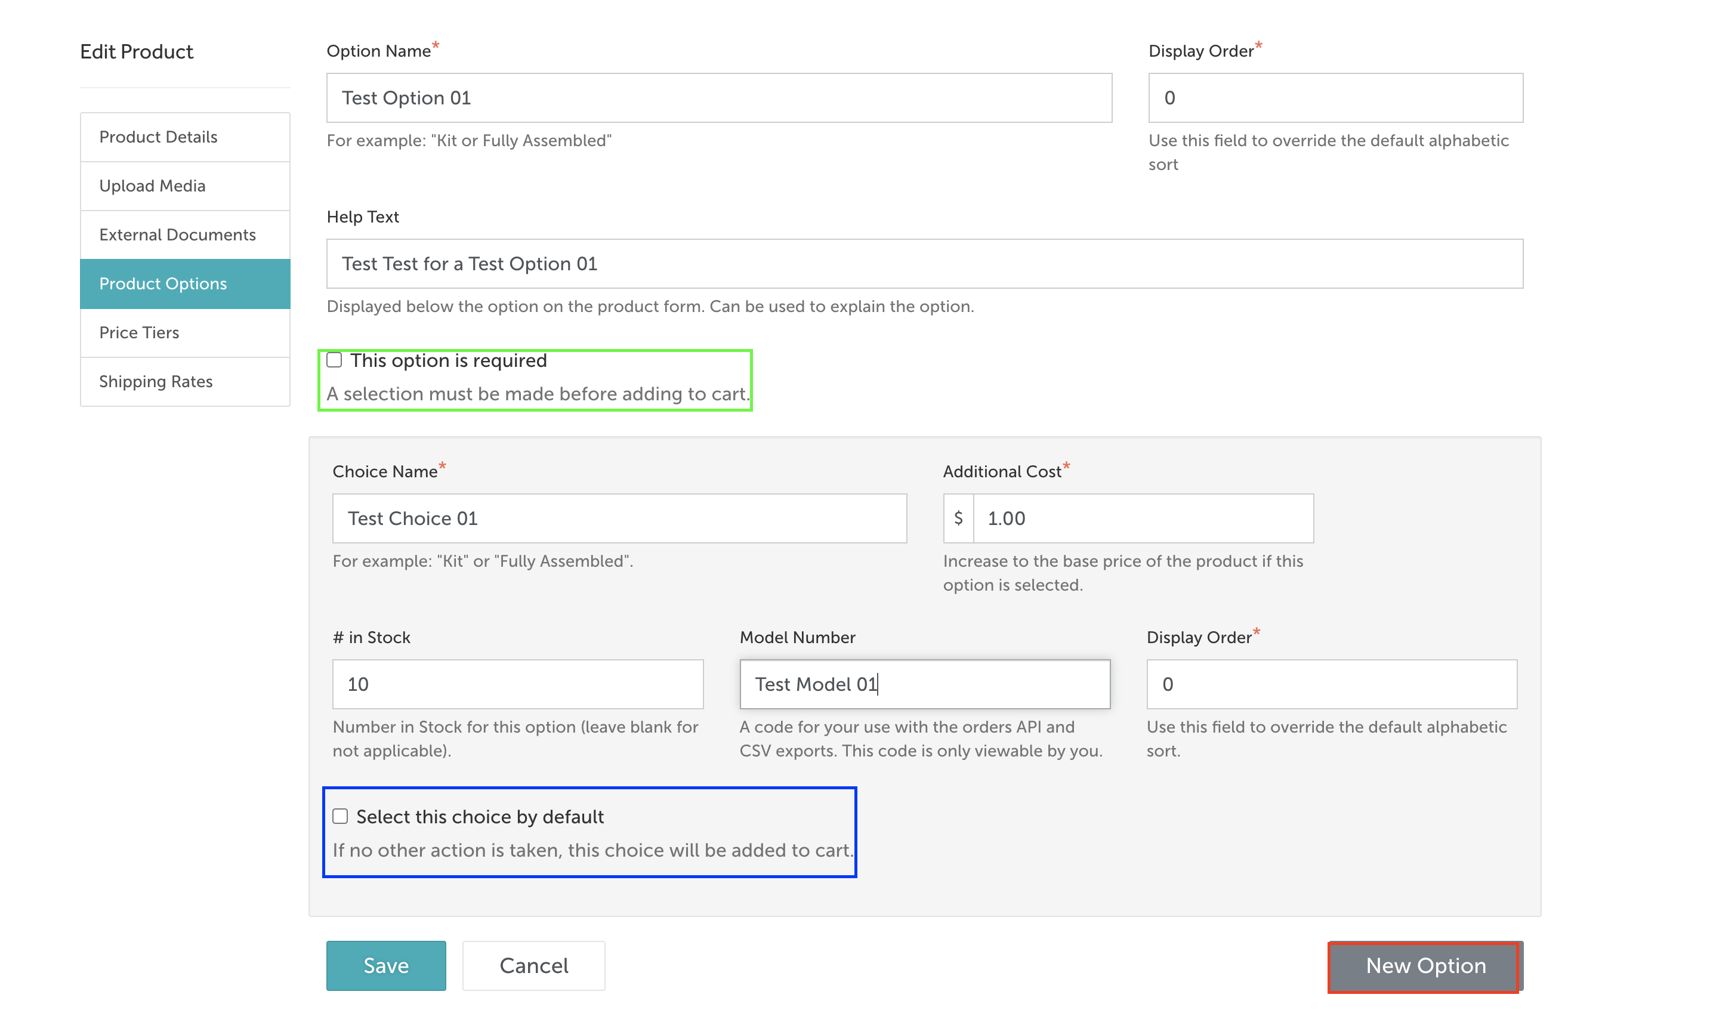1710x1013 pixels.
Task: Focus the Option Name field
Action: click(x=718, y=98)
